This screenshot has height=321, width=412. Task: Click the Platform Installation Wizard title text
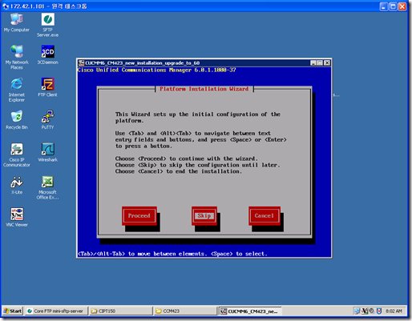click(204, 89)
